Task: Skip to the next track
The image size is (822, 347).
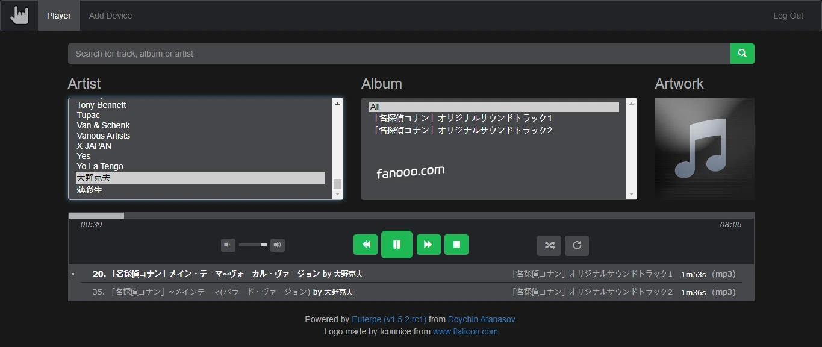Action: point(428,245)
